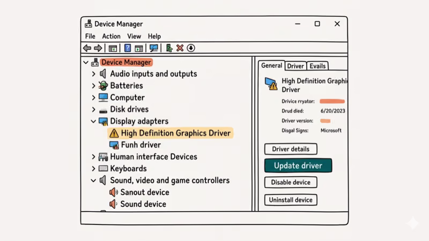Open the File menu
This screenshot has height=241, width=429.
coord(90,36)
